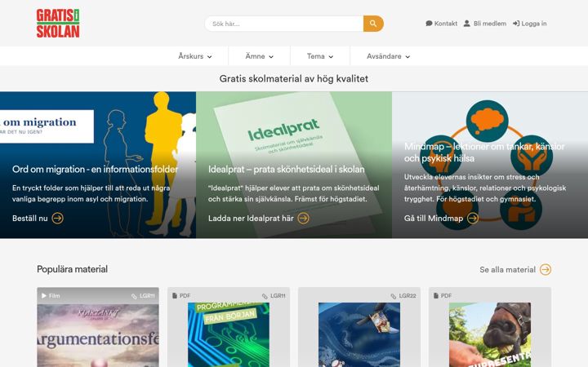Open the 'Programmering från början' thumbnail
Screen dimensions: 588x367
pyautogui.click(x=229, y=335)
